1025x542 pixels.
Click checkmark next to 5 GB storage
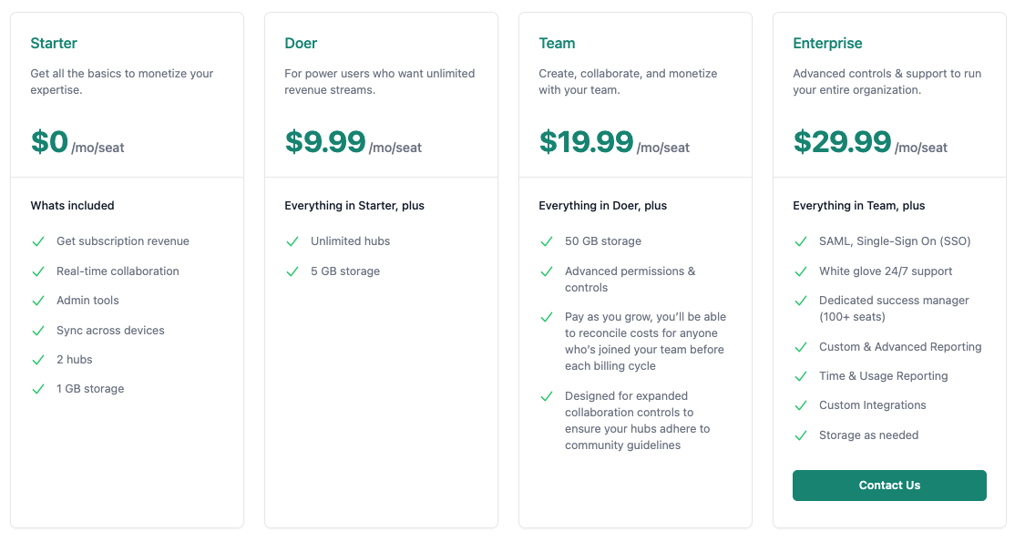pyautogui.click(x=292, y=271)
